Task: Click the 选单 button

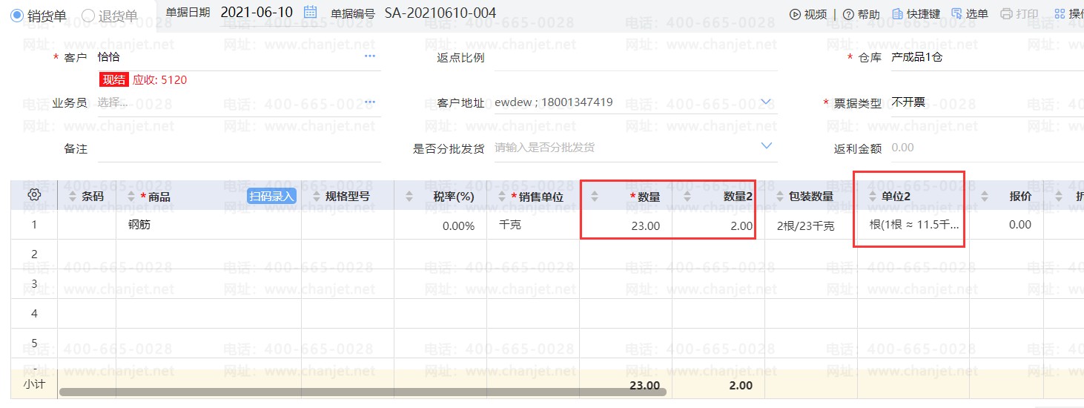Action: (x=970, y=14)
